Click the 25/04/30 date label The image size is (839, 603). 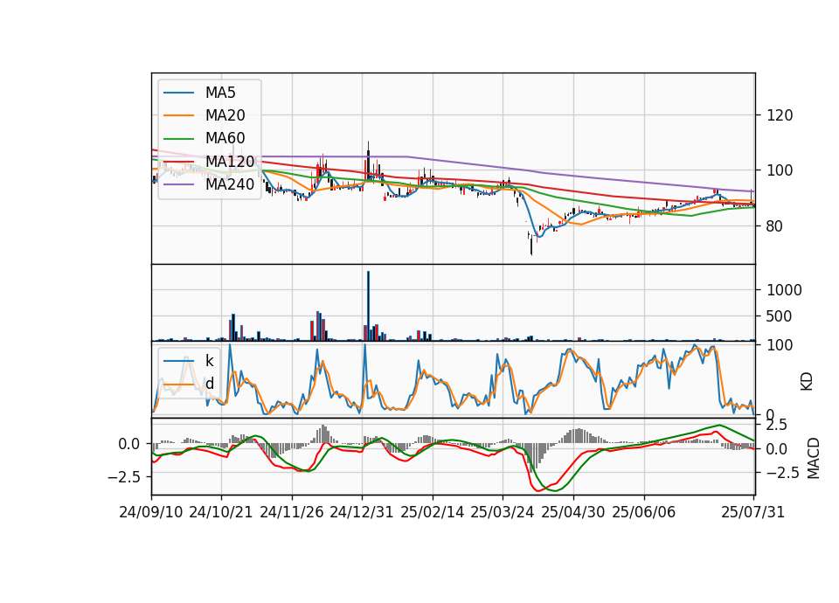[573, 512]
